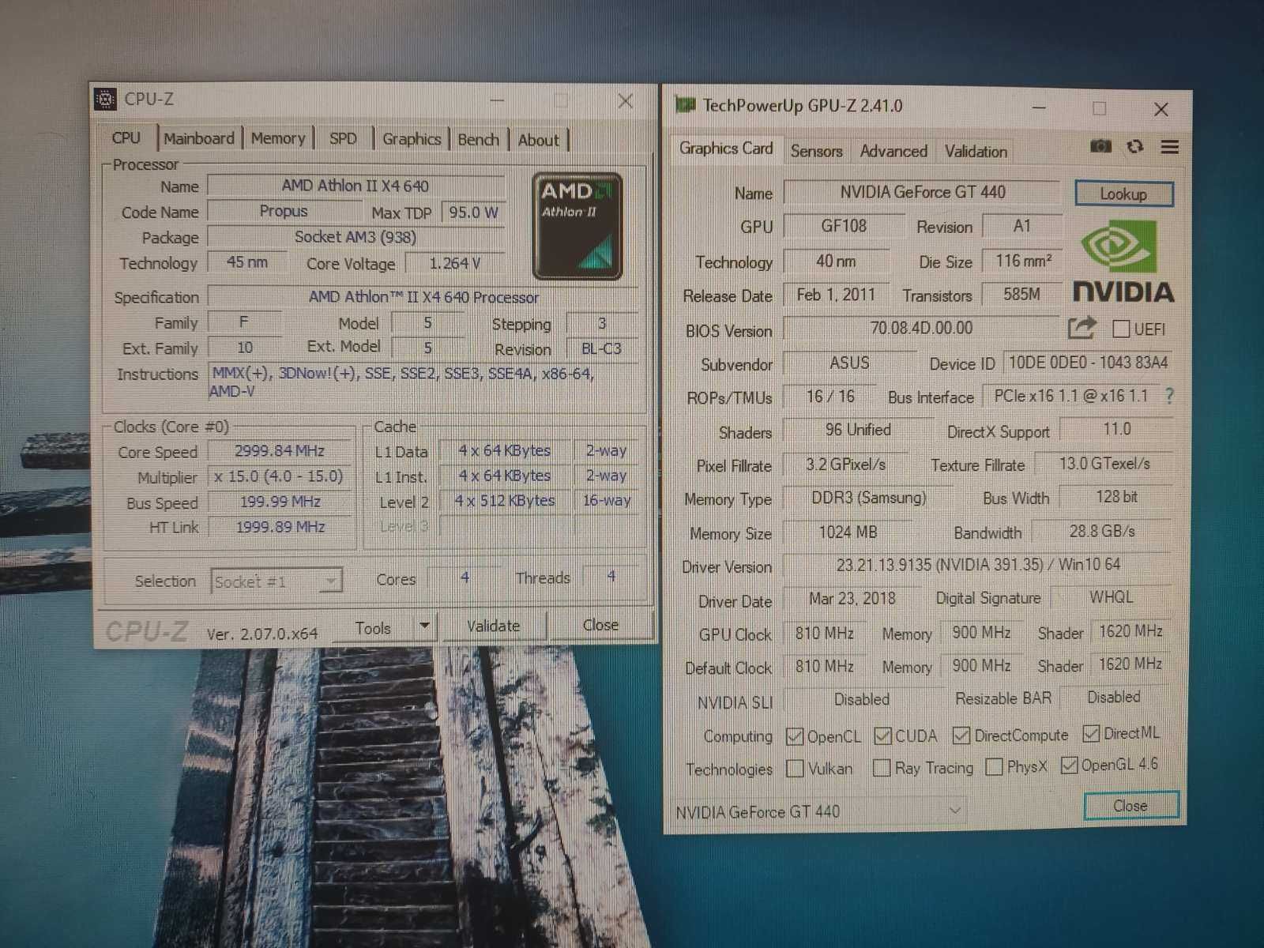
Task: Toggle the Ray Tracing checkbox
Action: point(882,768)
